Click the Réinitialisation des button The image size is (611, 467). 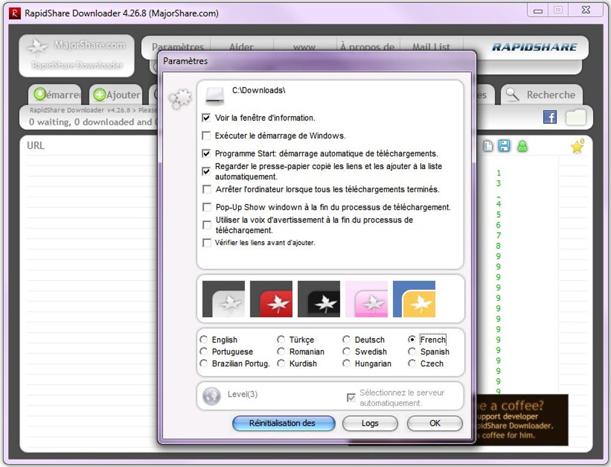point(284,423)
